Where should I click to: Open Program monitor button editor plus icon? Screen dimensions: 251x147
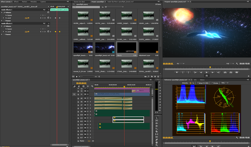[248, 76]
